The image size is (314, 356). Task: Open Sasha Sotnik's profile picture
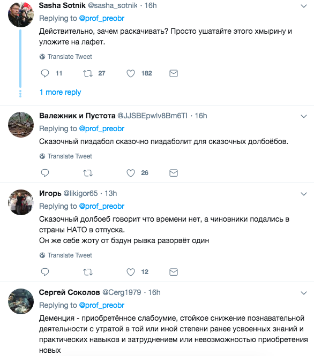click(21, 14)
